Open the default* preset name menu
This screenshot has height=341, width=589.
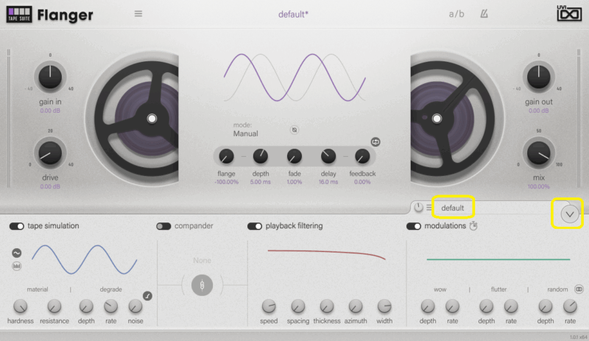(293, 14)
